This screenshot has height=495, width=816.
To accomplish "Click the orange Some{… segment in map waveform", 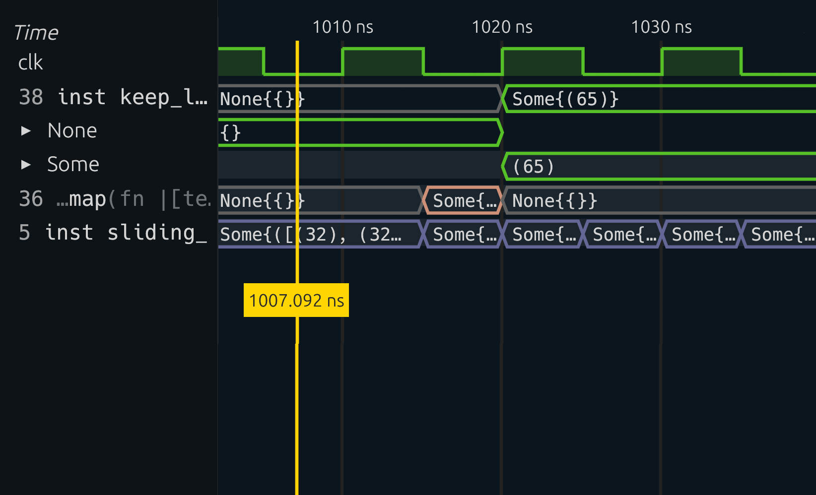I will tap(463, 201).
